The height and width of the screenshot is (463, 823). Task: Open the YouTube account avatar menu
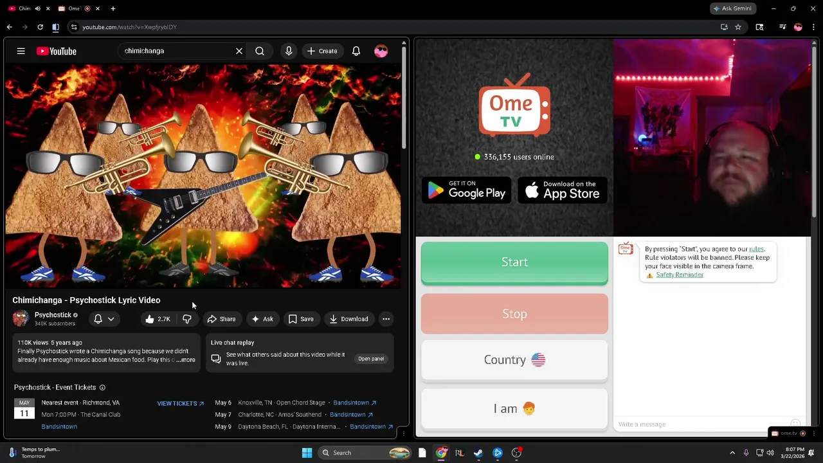tap(381, 51)
